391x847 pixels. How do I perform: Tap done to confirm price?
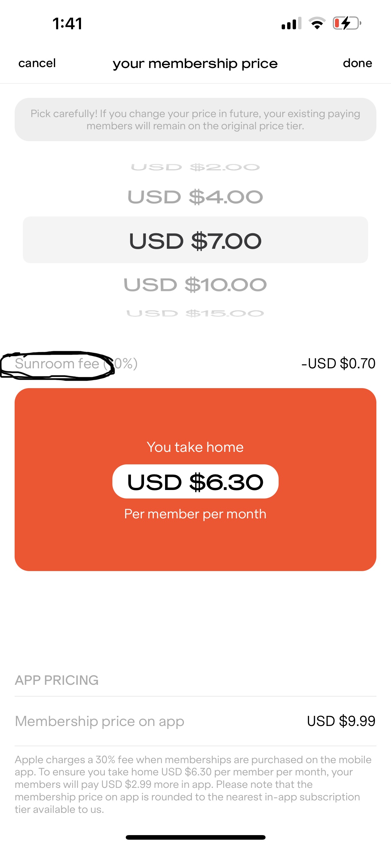pos(358,63)
